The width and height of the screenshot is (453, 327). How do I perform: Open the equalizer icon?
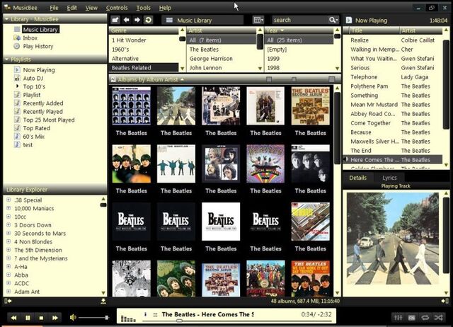point(398,318)
